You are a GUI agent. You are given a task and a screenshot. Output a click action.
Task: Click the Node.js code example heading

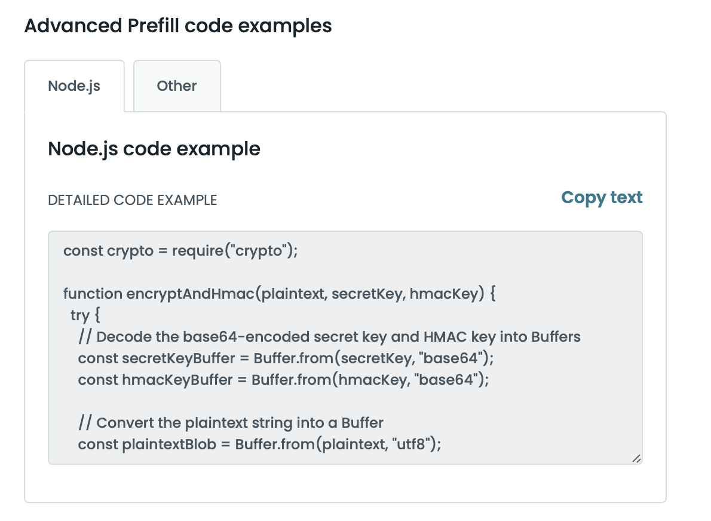[x=154, y=149]
